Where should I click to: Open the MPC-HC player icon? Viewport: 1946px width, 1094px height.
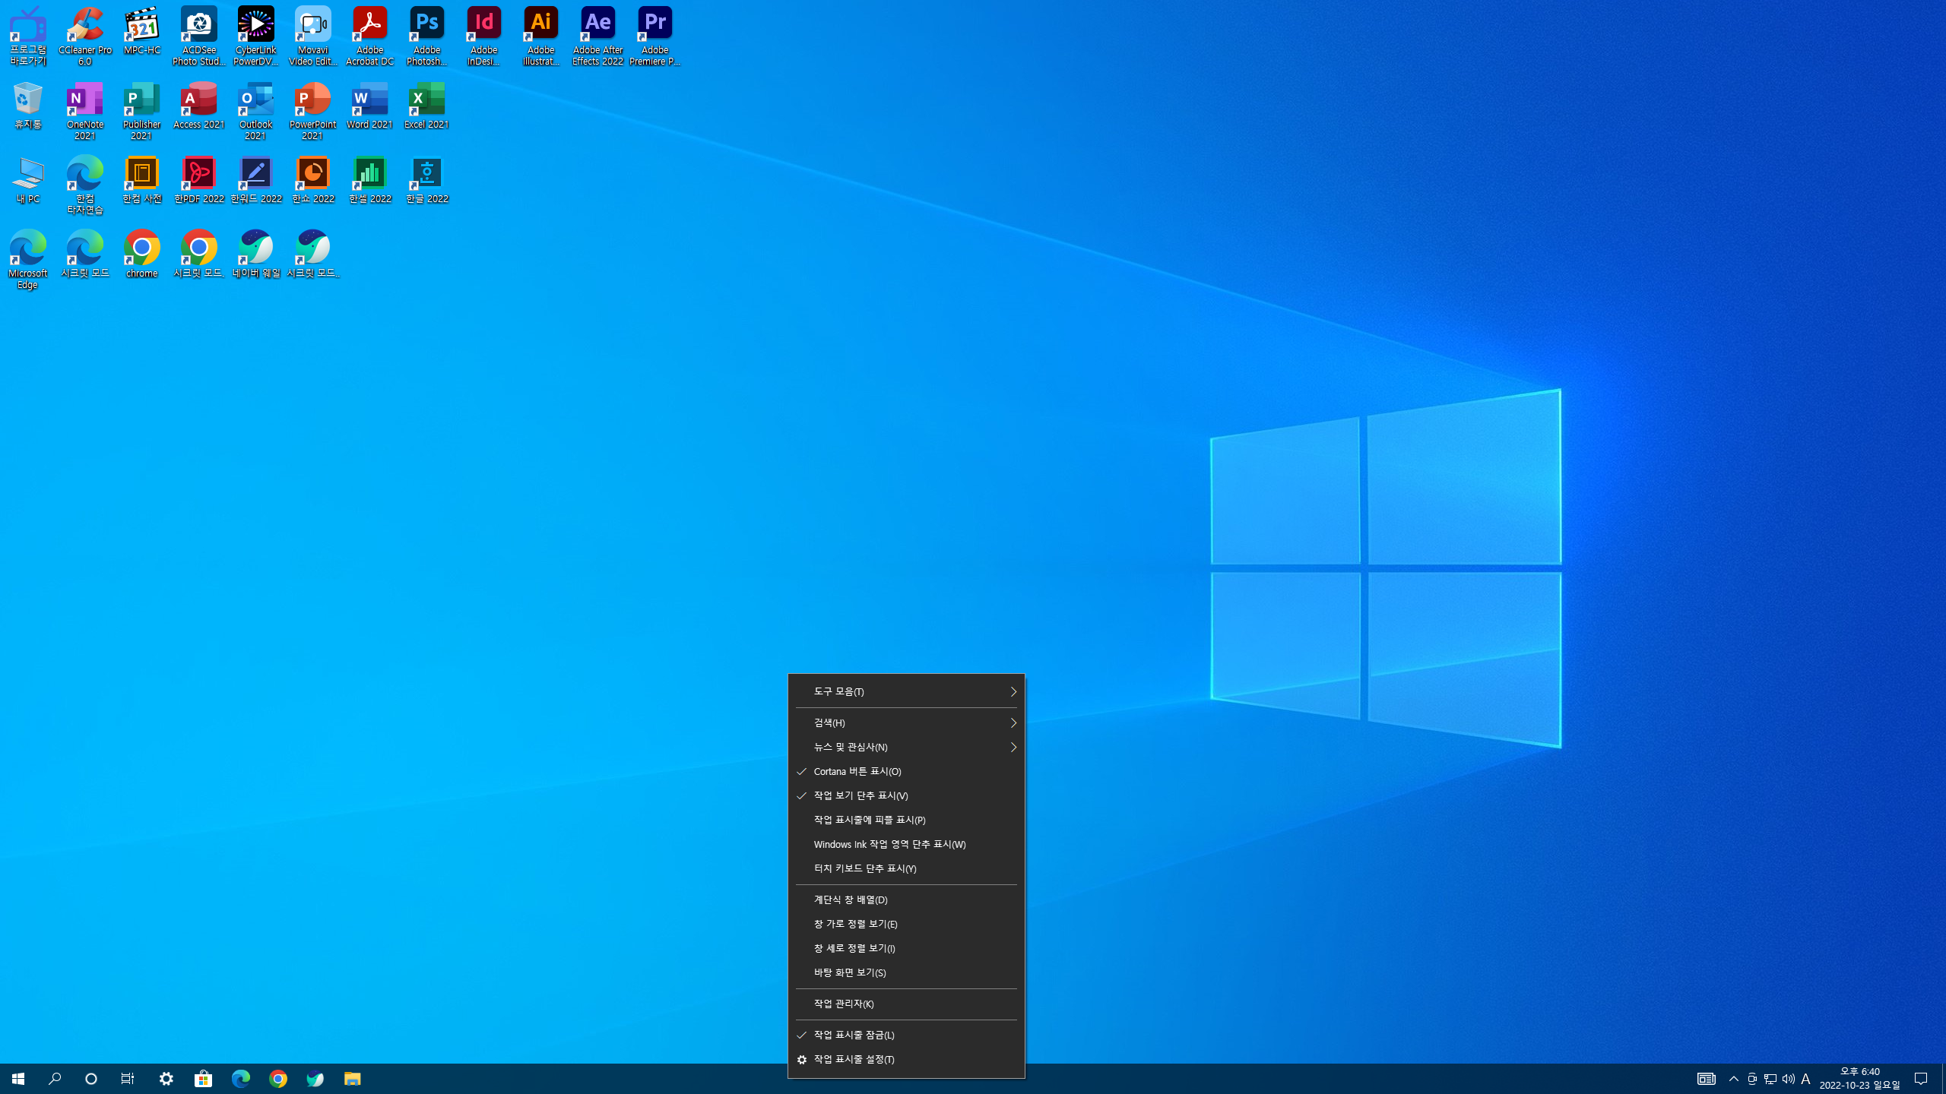tap(141, 30)
